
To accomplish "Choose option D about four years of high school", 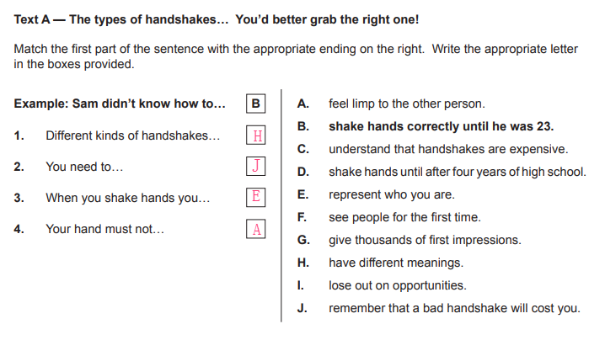I will click(457, 173).
